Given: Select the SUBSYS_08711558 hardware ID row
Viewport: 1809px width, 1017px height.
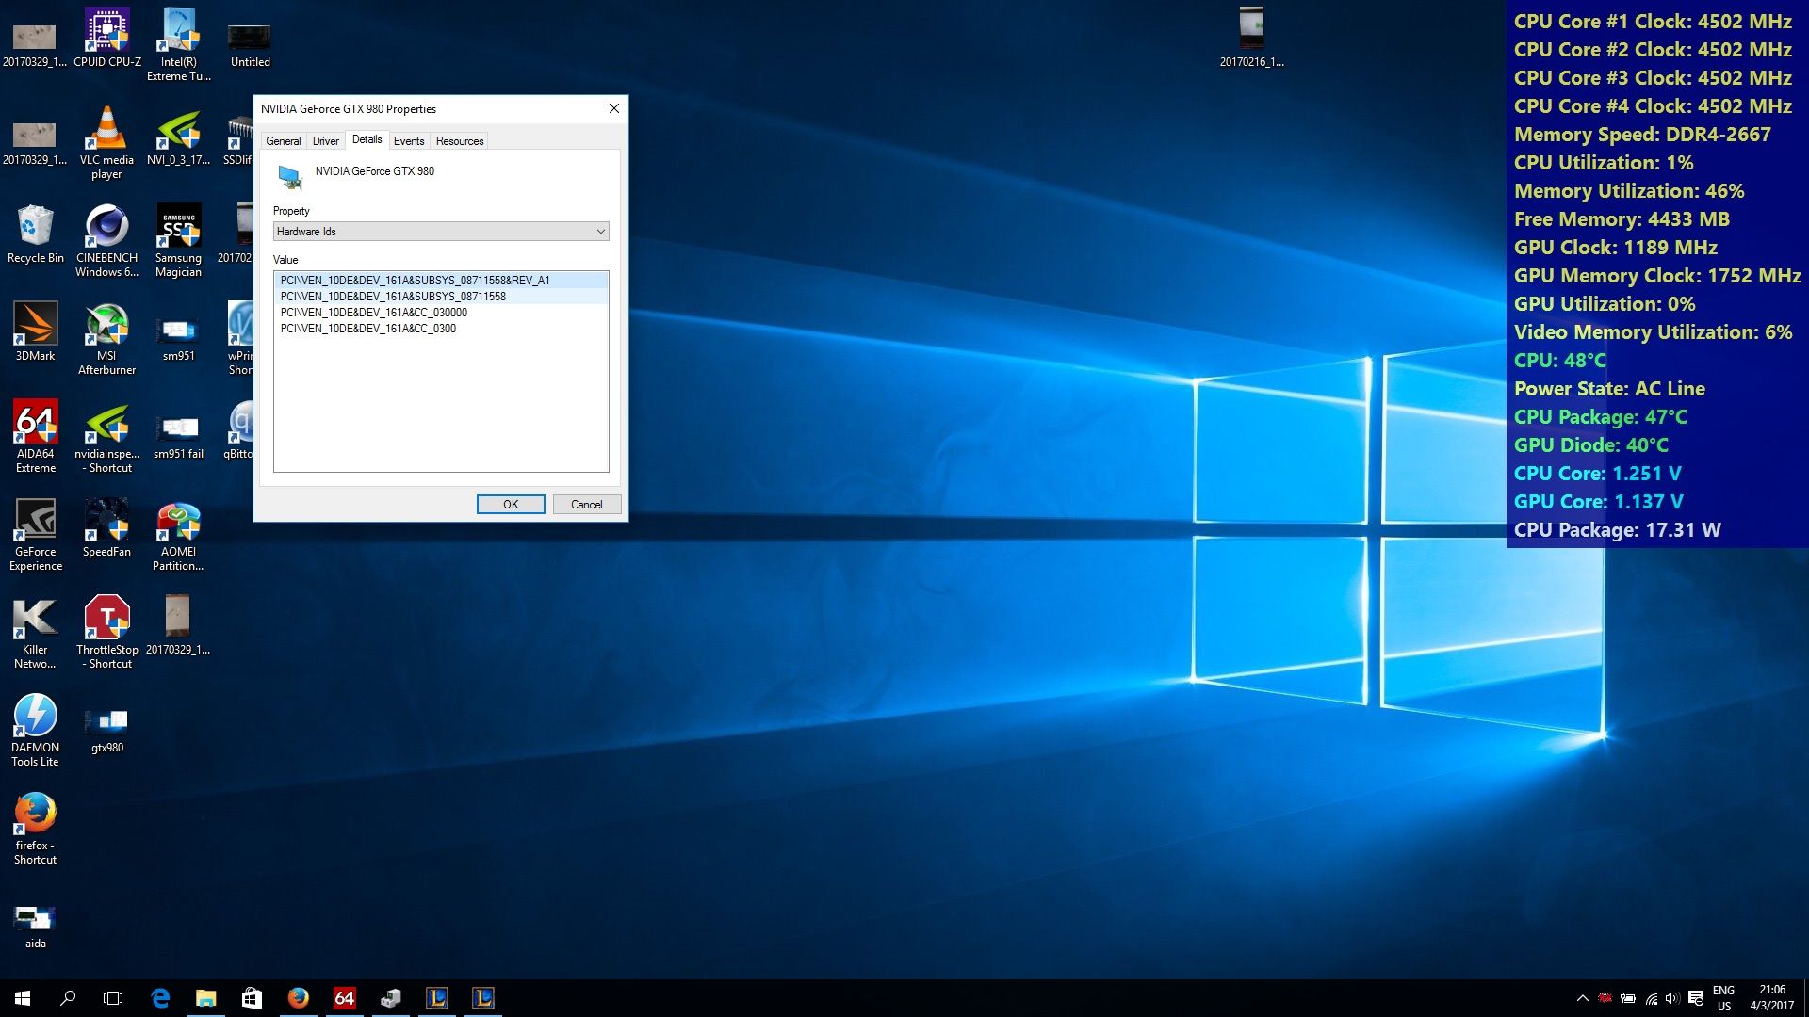Looking at the screenshot, I should coord(393,297).
